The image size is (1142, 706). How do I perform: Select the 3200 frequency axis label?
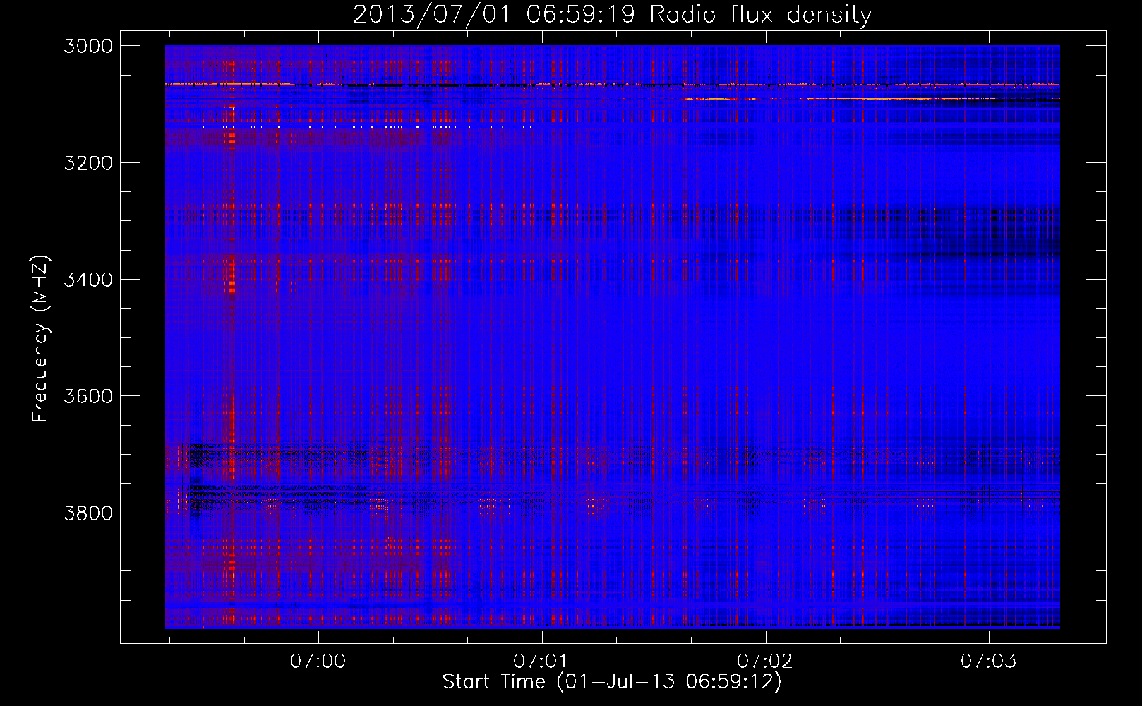tap(88, 163)
